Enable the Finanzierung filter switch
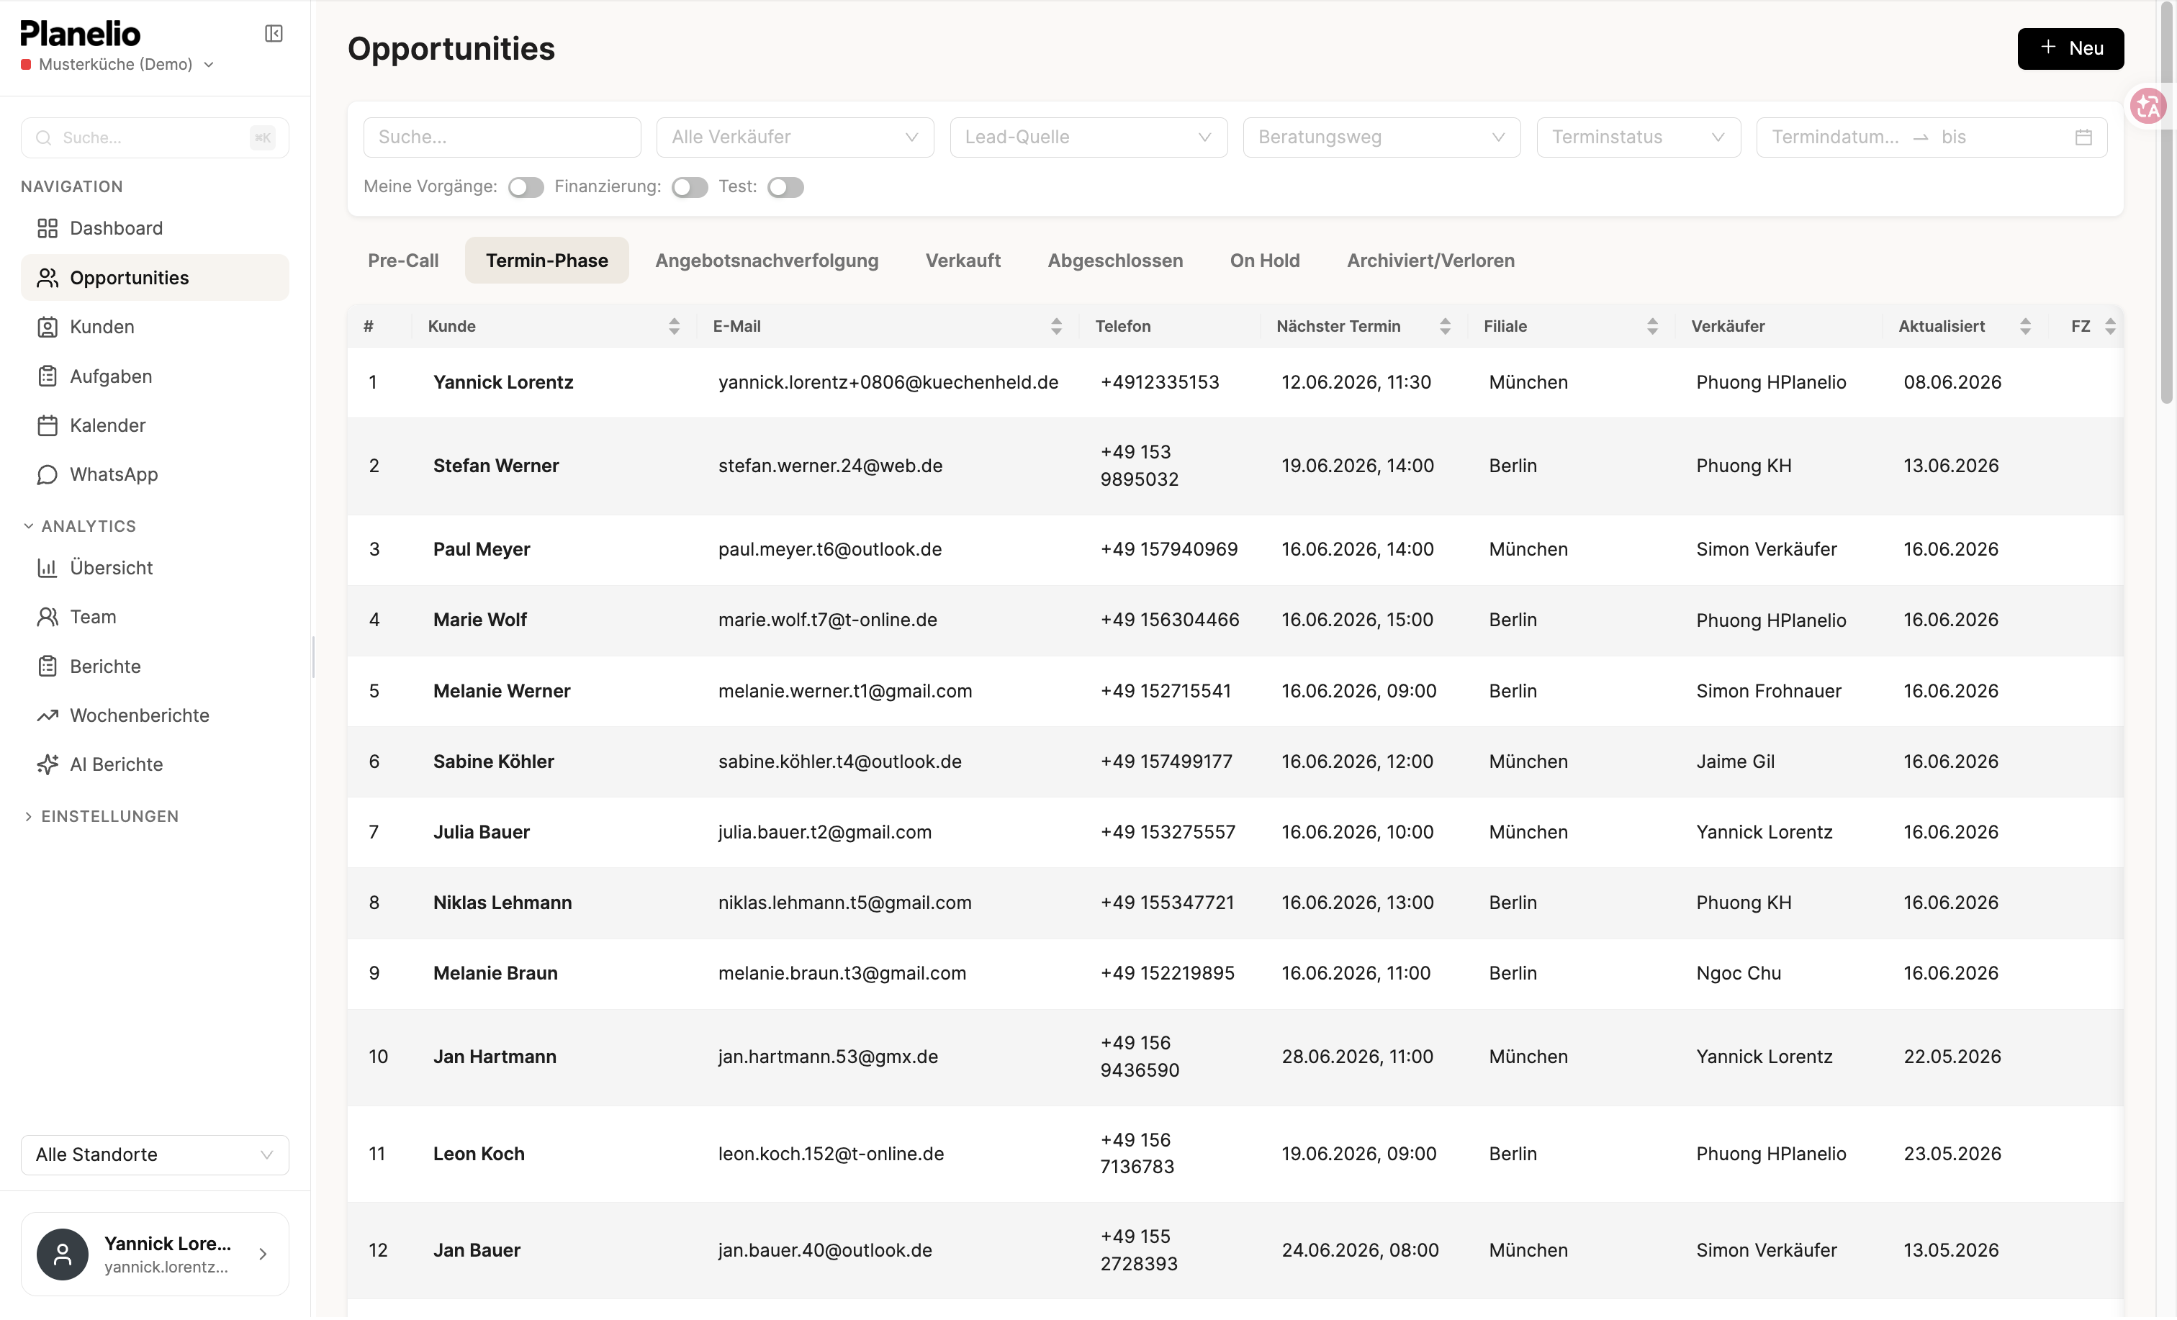Screen dimensions: 2177x1320 (690, 187)
